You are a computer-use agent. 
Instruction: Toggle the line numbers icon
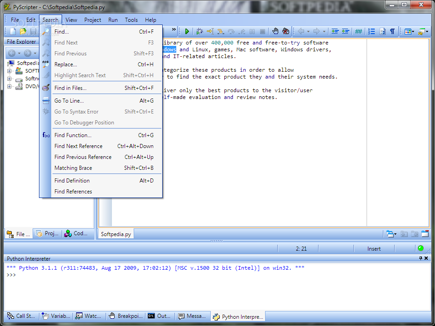[x=372, y=31]
